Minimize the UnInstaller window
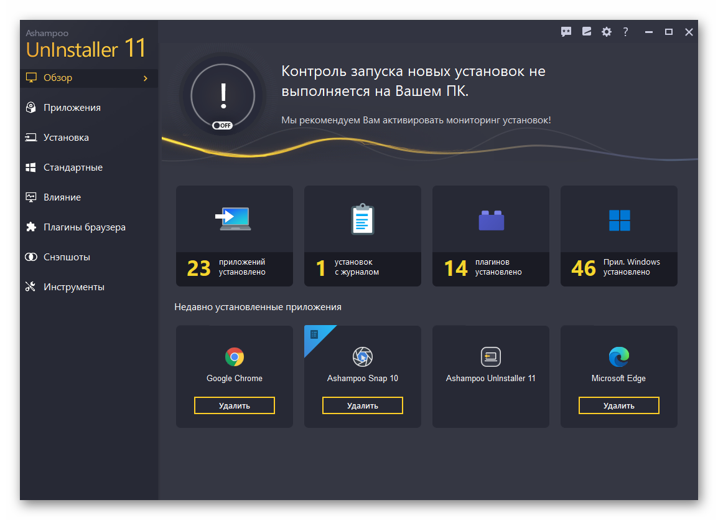Viewport: 718px width, 520px height. click(x=649, y=32)
